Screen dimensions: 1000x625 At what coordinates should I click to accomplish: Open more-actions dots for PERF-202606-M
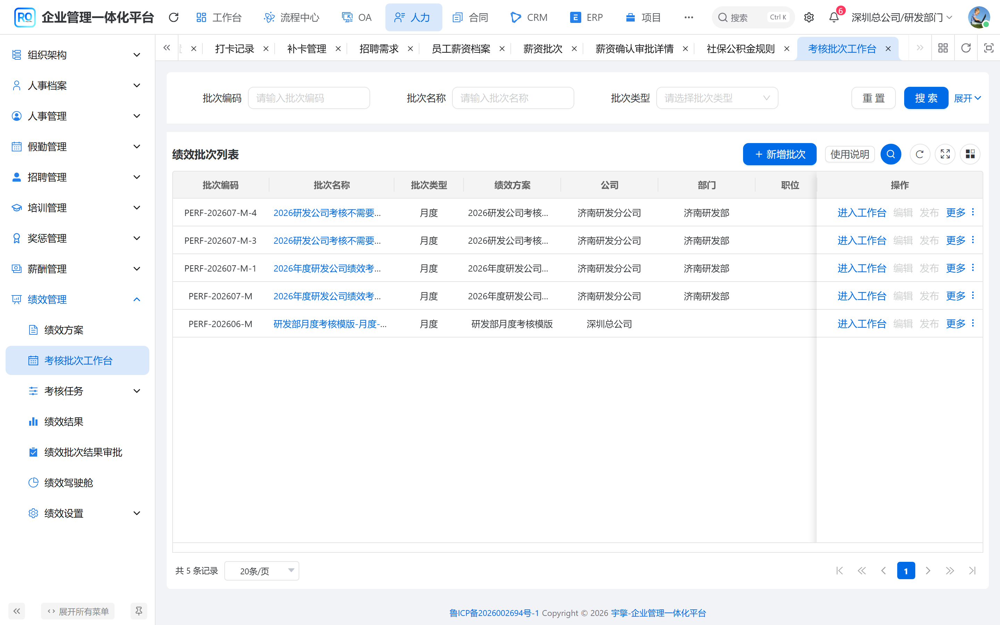[x=973, y=323]
